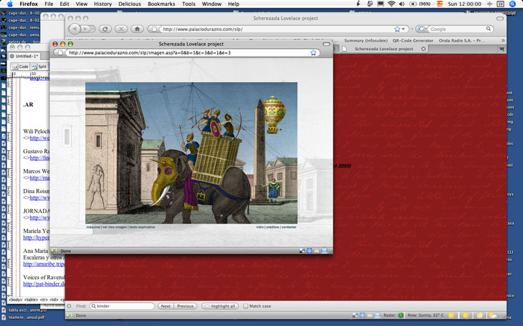Click the Wi-Fi status icon in the menu bar
Screen dimensions: 523x326
pyautogui.click(x=391, y=4)
